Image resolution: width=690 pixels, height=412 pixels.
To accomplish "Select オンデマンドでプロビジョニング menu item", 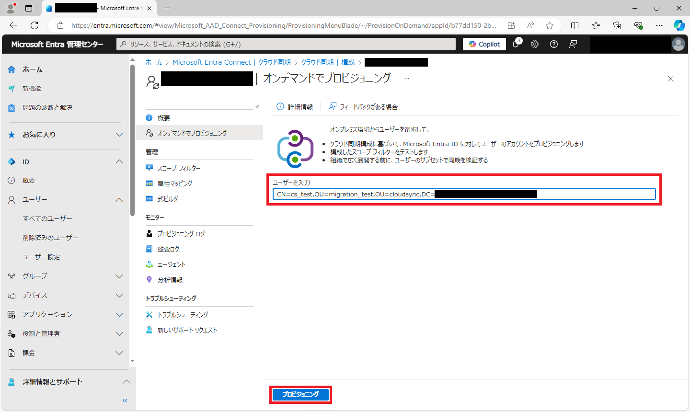I will coord(199,133).
